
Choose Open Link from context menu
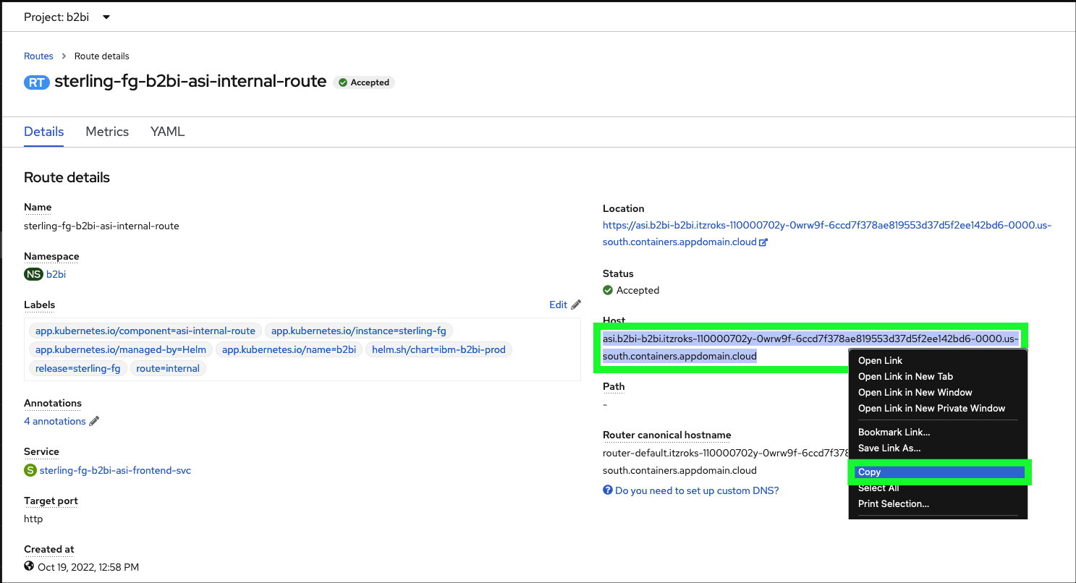coord(880,360)
